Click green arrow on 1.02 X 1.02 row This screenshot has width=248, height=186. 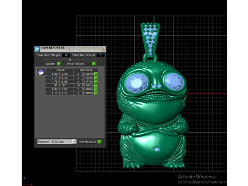tap(96, 89)
